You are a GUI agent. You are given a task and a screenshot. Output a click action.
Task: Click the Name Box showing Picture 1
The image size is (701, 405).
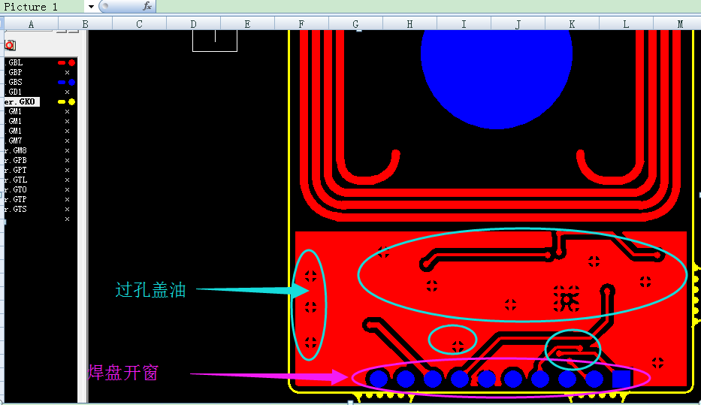point(41,7)
